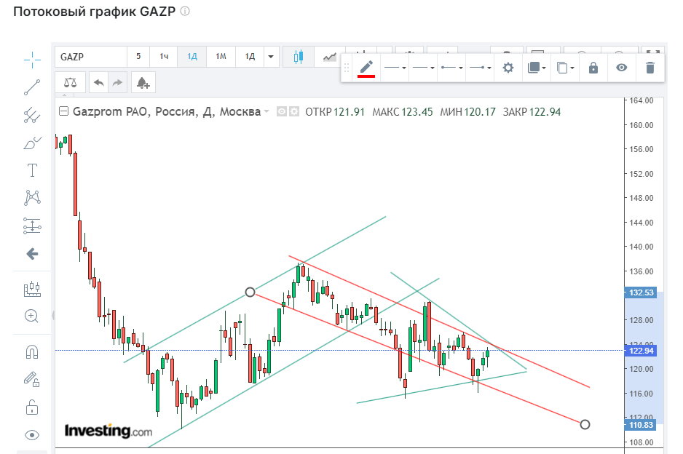Click the 110.83 price axis label
Image resolution: width=683 pixels, height=454 pixels.
pos(641,425)
